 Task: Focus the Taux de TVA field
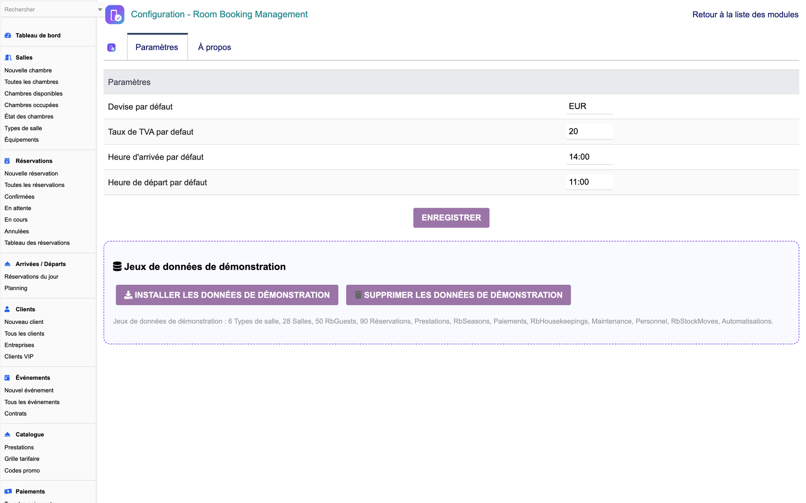click(x=589, y=132)
